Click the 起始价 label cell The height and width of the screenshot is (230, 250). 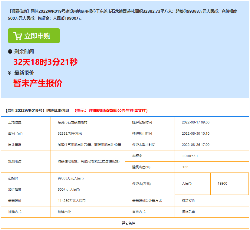pyautogui.click(x=26, y=178)
